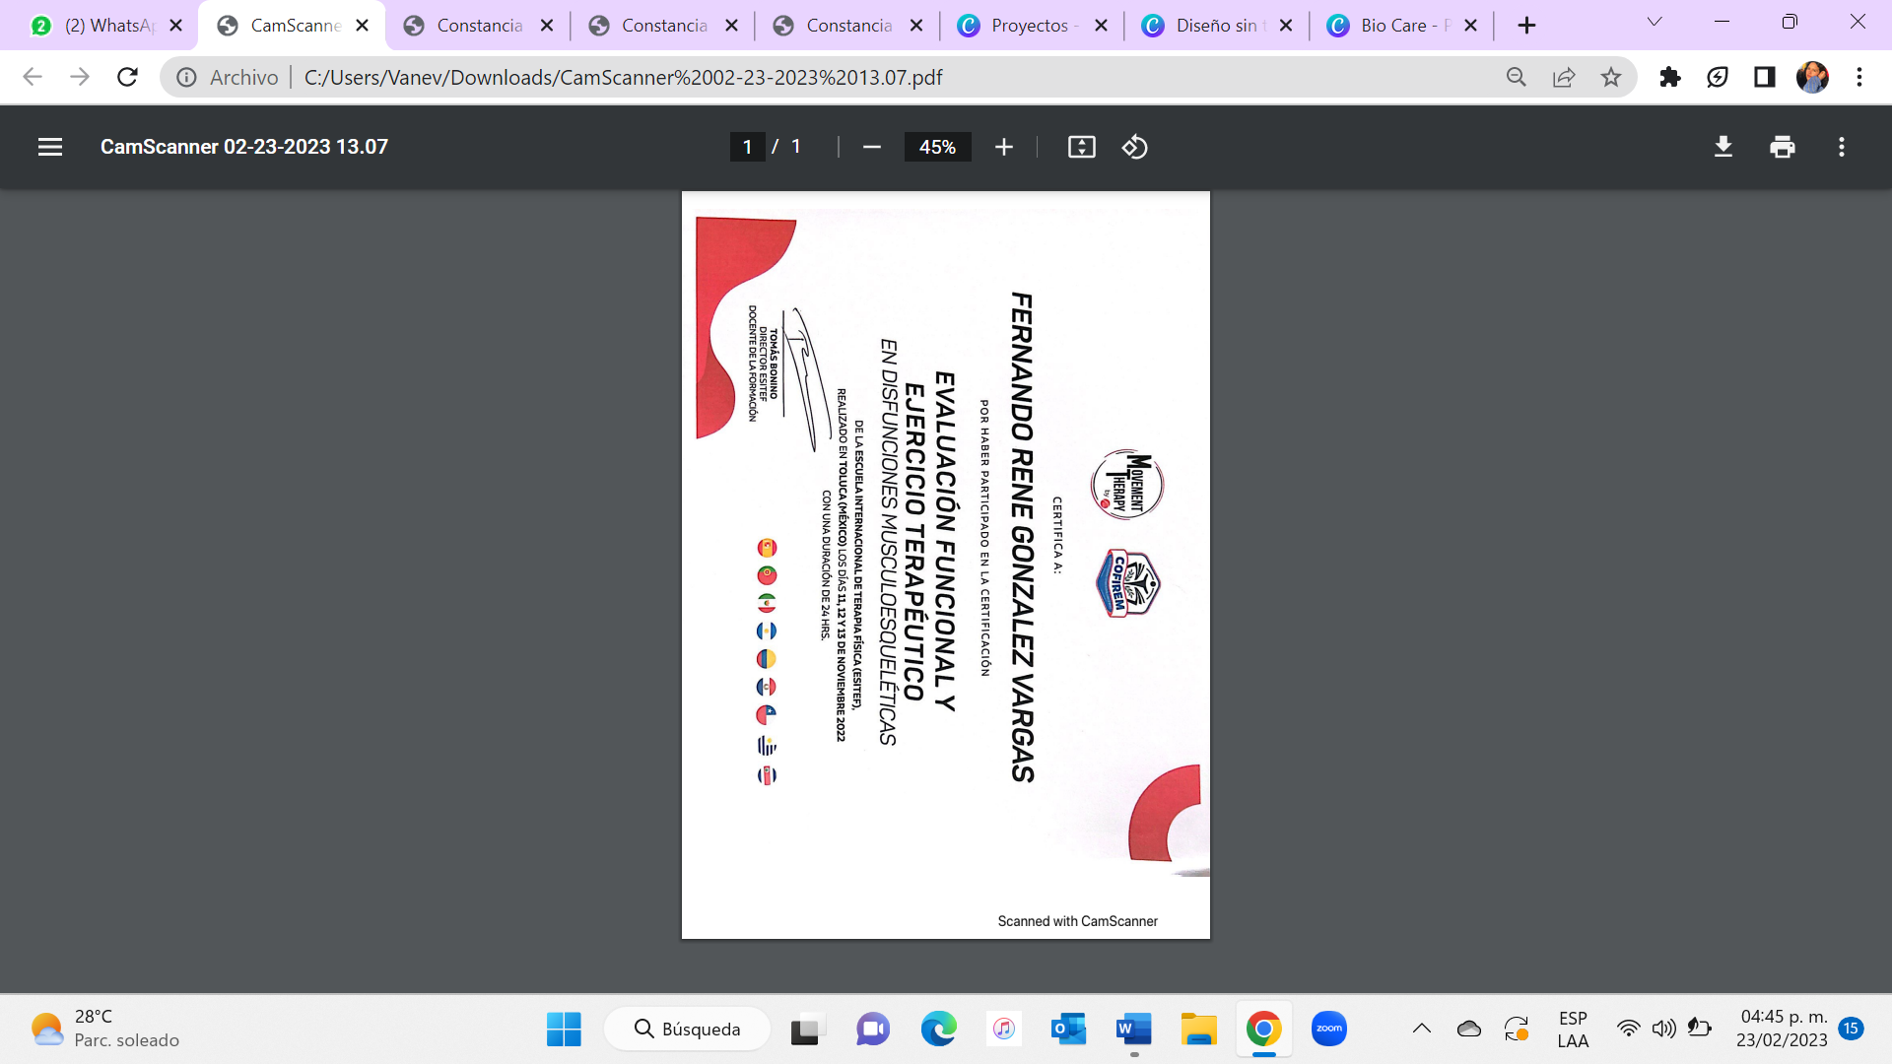This screenshot has height=1064, width=1892.
Task: Click the zoom out minus button
Action: click(x=871, y=147)
